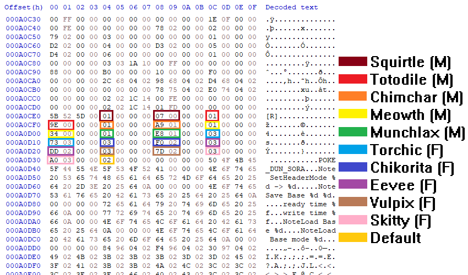Click the gold boxed 02 byte
This screenshot has width=468, height=275.
(x=107, y=160)
